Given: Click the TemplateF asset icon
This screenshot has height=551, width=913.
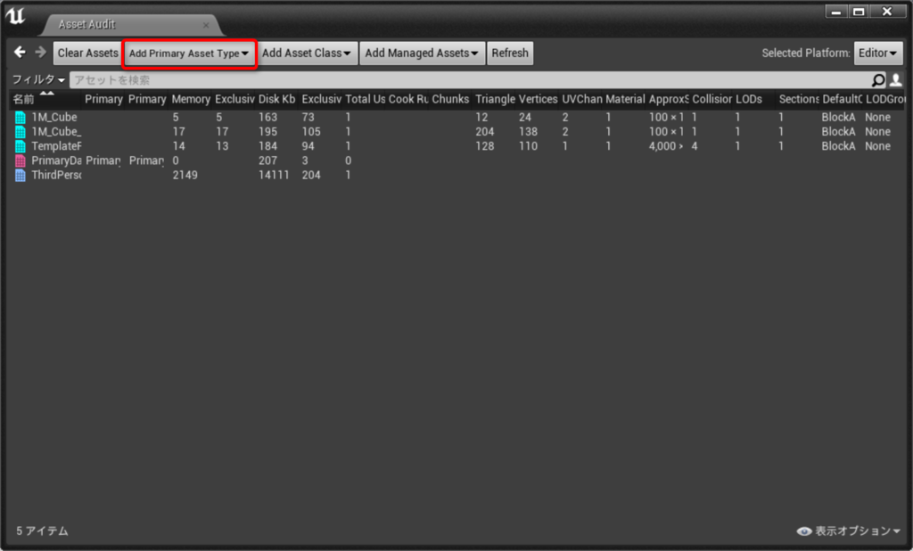Looking at the screenshot, I should coord(21,146).
